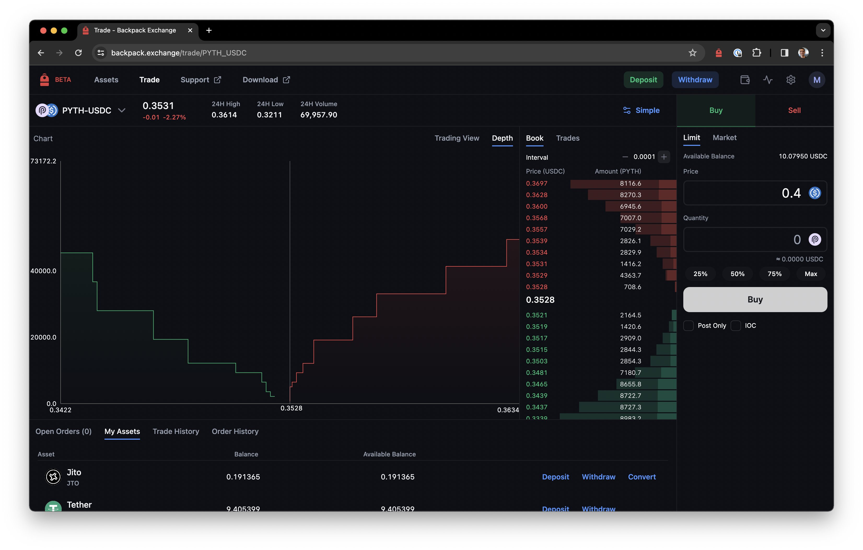Image resolution: width=863 pixels, height=550 pixels.
Task: Switch to the Market order tab
Action: (724, 138)
